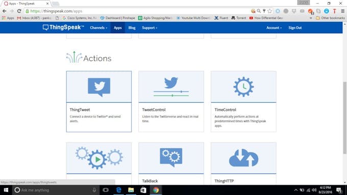The image size is (347, 195).
Task: Open File Explorer from taskbar
Action: click(x=131, y=190)
